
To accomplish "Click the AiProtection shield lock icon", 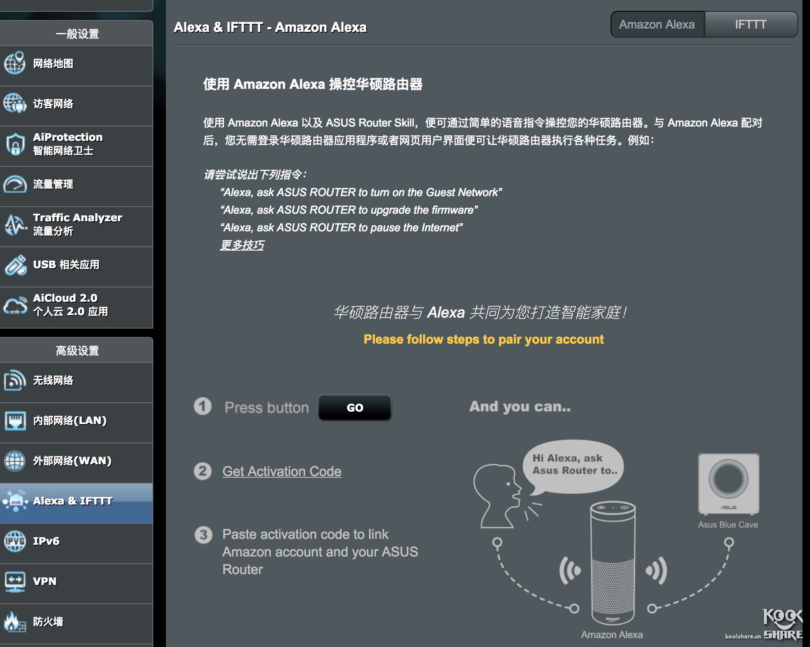I will tap(15, 144).
